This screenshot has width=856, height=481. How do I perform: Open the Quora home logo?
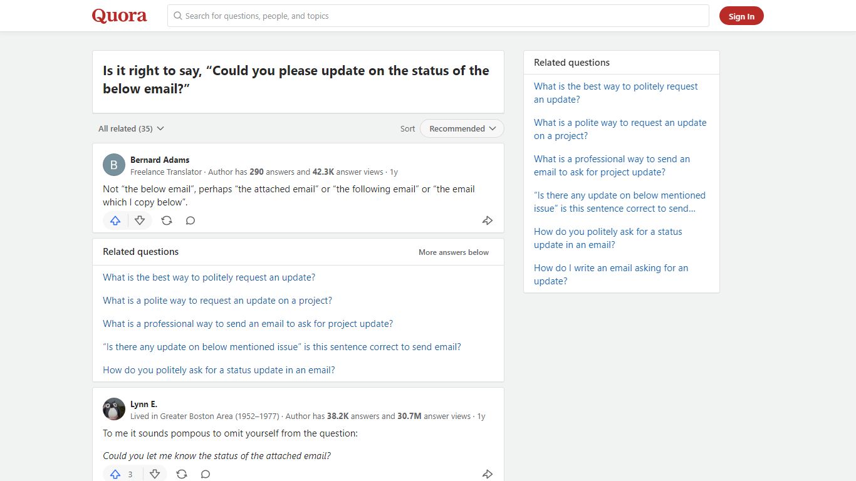tap(119, 16)
